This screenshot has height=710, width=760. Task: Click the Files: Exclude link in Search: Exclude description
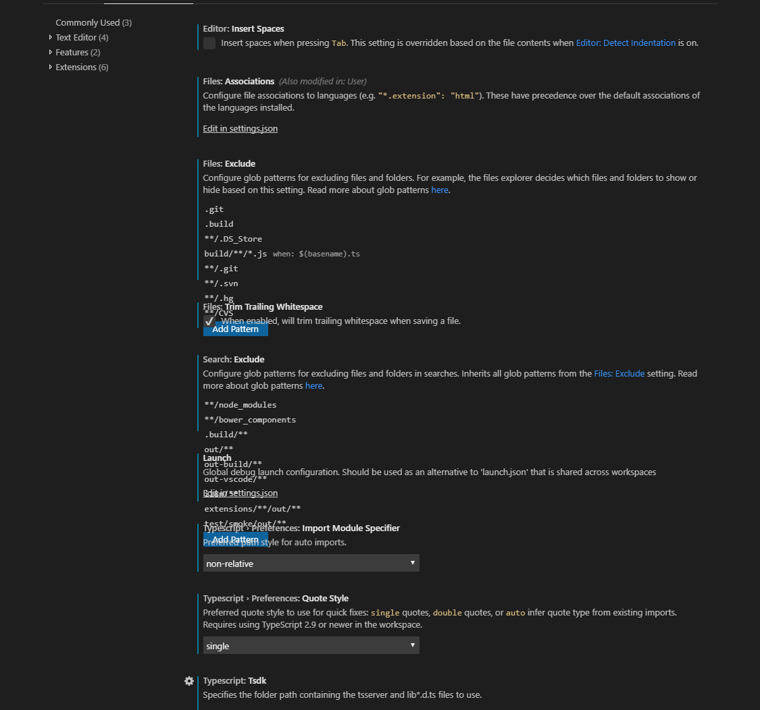[619, 373]
